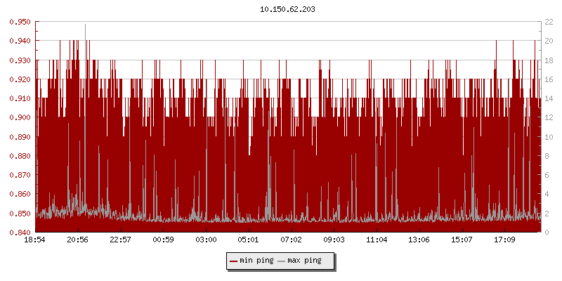Select the 22:57 time axis label

[121, 240]
